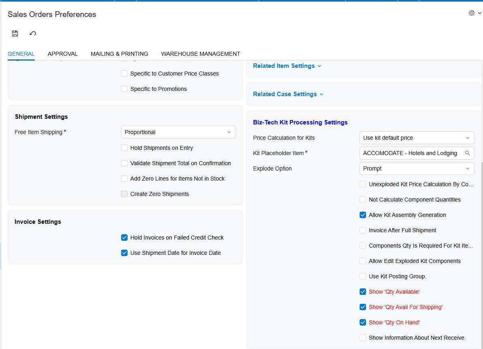Check Not Calculate Component Quantities
This screenshot has width=483, height=349.
coord(363,200)
